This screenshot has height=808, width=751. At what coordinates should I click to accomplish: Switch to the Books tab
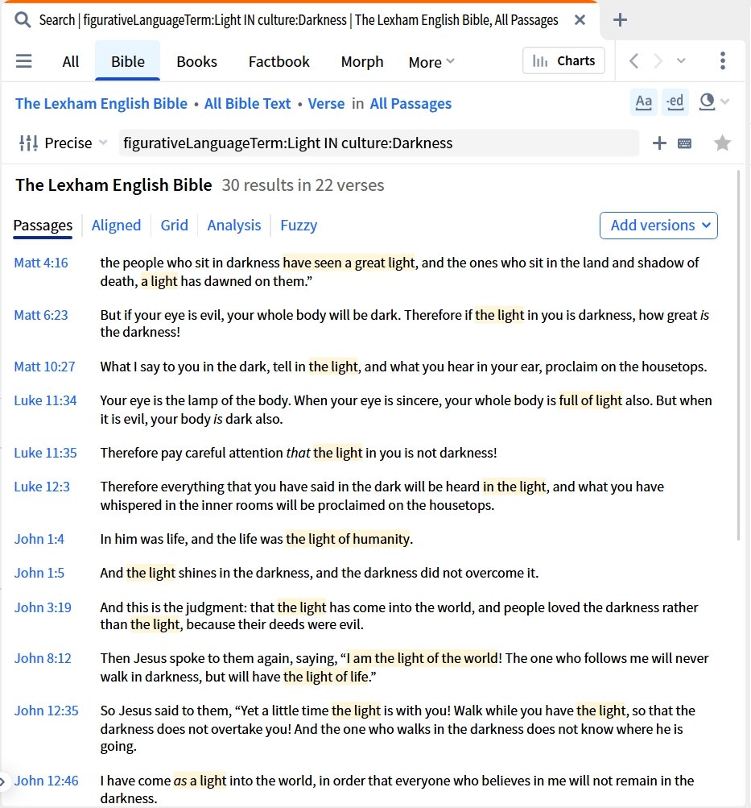pos(196,62)
